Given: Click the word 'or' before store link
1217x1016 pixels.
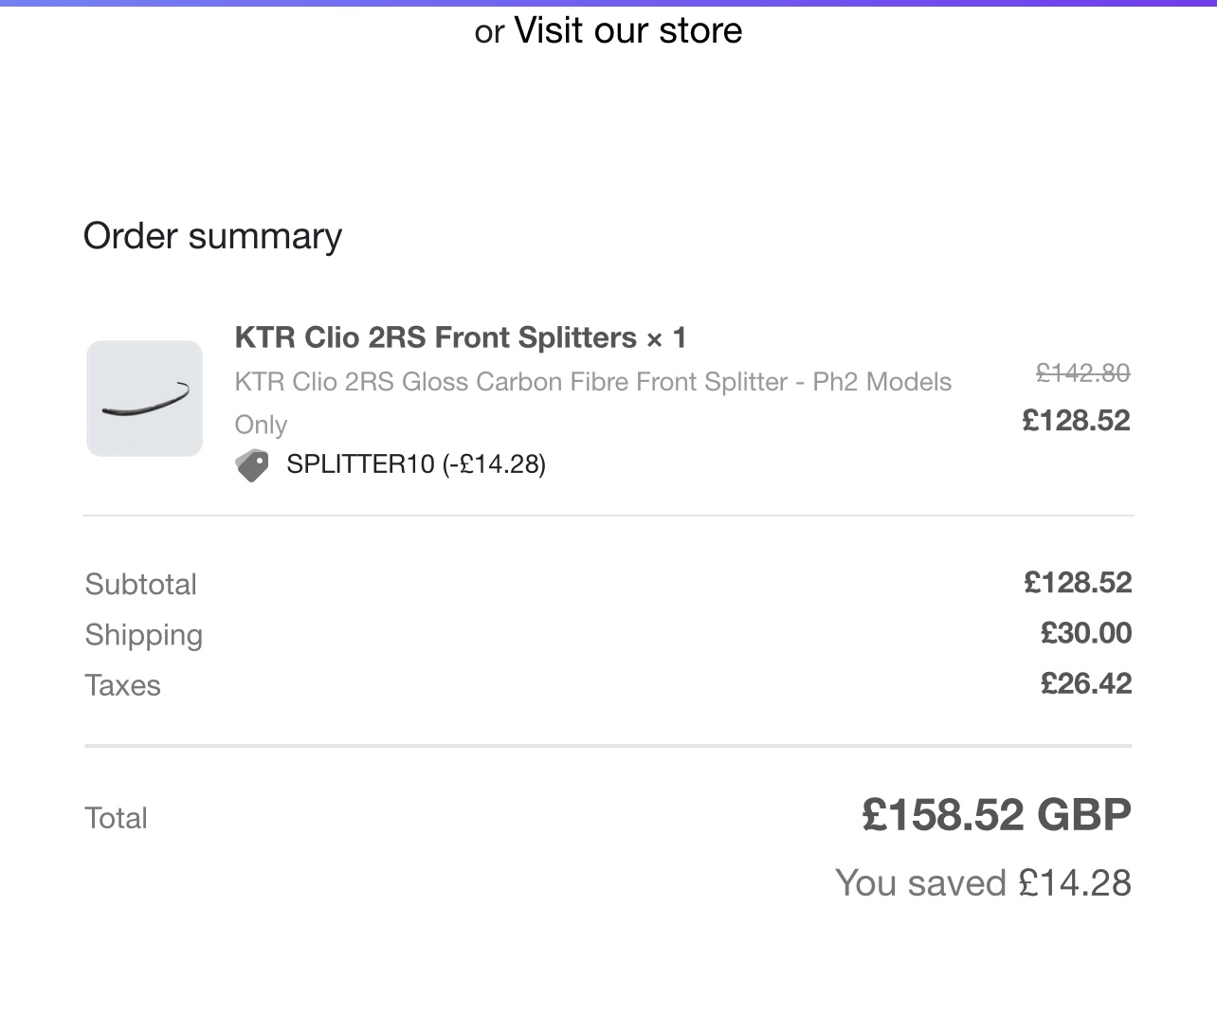Looking at the screenshot, I should (489, 33).
